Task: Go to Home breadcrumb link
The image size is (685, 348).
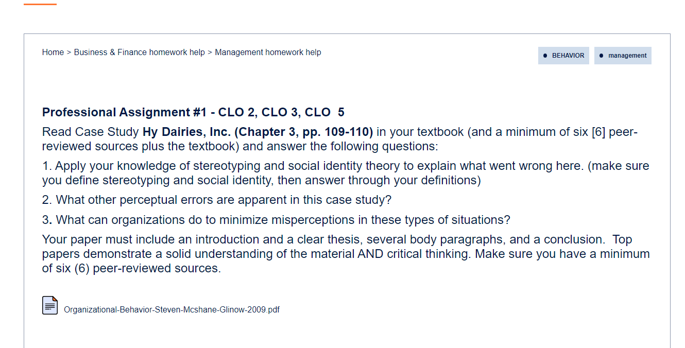Action: tap(53, 52)
